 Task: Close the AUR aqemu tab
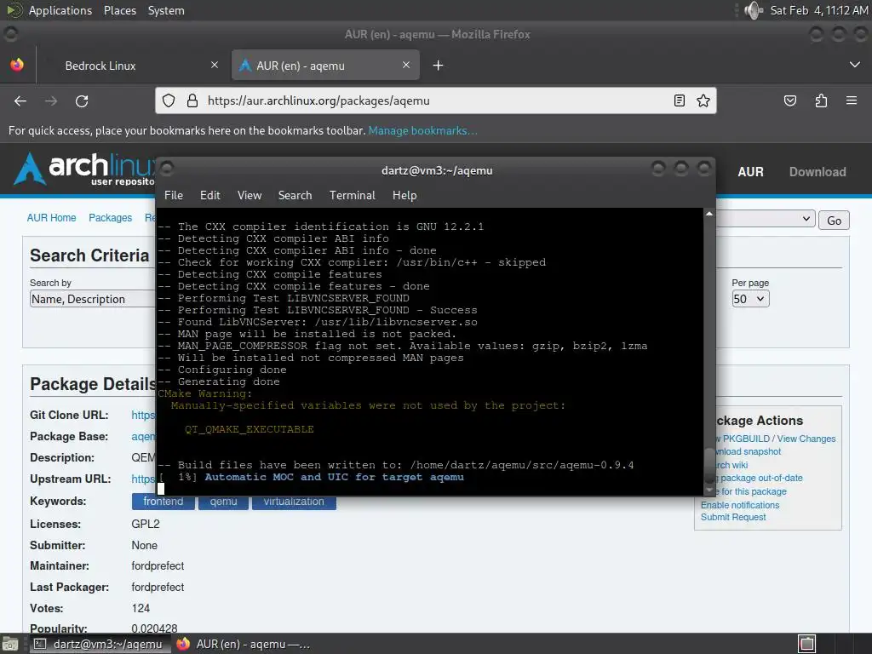[406, 65]
